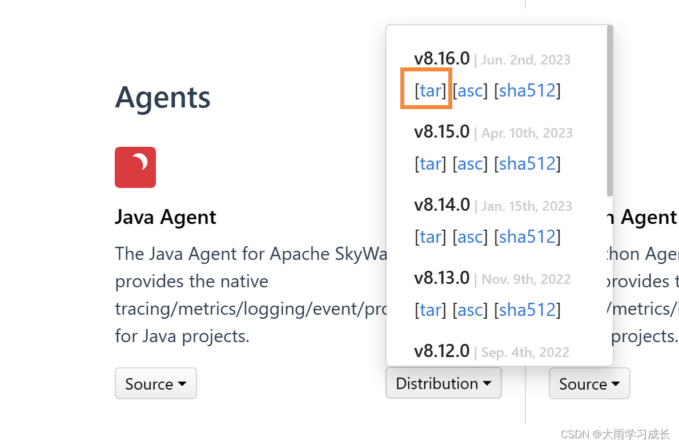Viewport: 679px width, 445px height.
Task: Click the distribution list scrollbar thumb
Action: (610, 111)
